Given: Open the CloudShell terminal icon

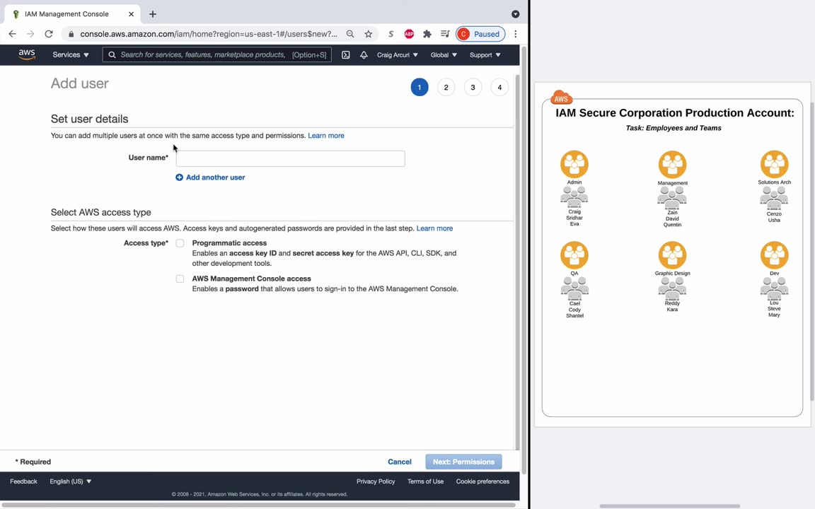Looking at the screenshot, I should pyautogui.click(x=346, y=54).
